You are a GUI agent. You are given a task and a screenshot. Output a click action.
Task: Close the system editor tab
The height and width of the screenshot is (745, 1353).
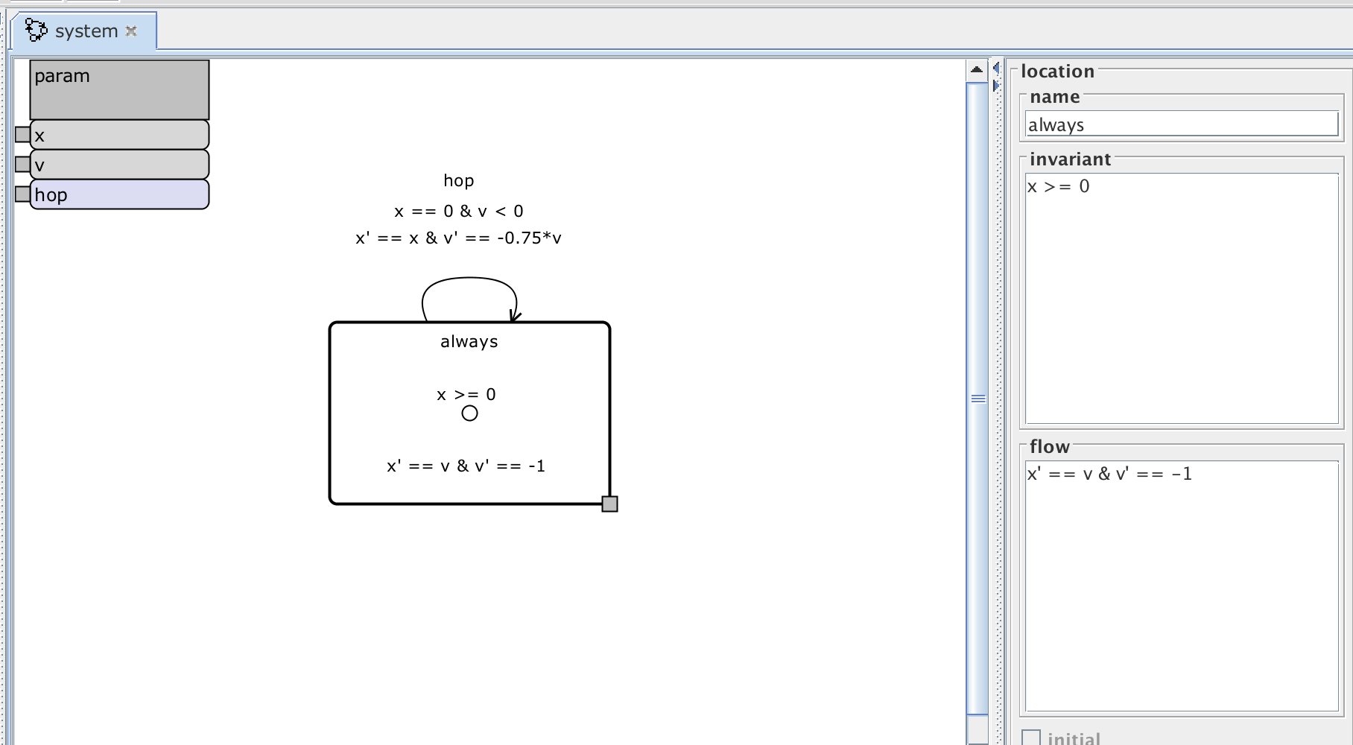click(132, 31)
